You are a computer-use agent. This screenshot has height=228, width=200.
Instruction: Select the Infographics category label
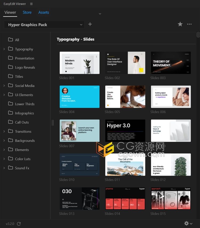click(x=25, y=113)
